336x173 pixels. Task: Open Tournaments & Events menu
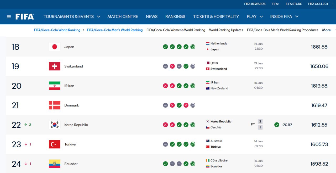(69, 16)
